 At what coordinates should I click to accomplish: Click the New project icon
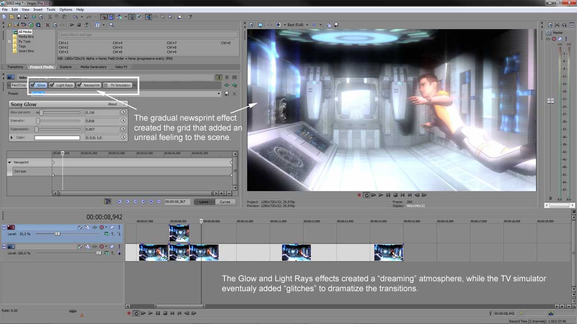(x=4, y=17)
